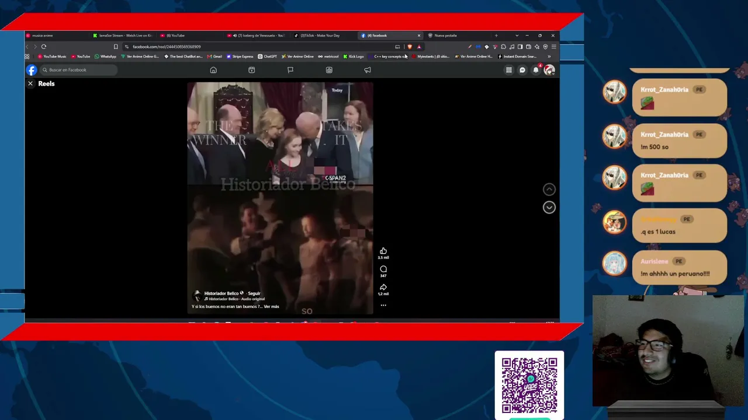Open the metricool bookmark

click(328, 57)
